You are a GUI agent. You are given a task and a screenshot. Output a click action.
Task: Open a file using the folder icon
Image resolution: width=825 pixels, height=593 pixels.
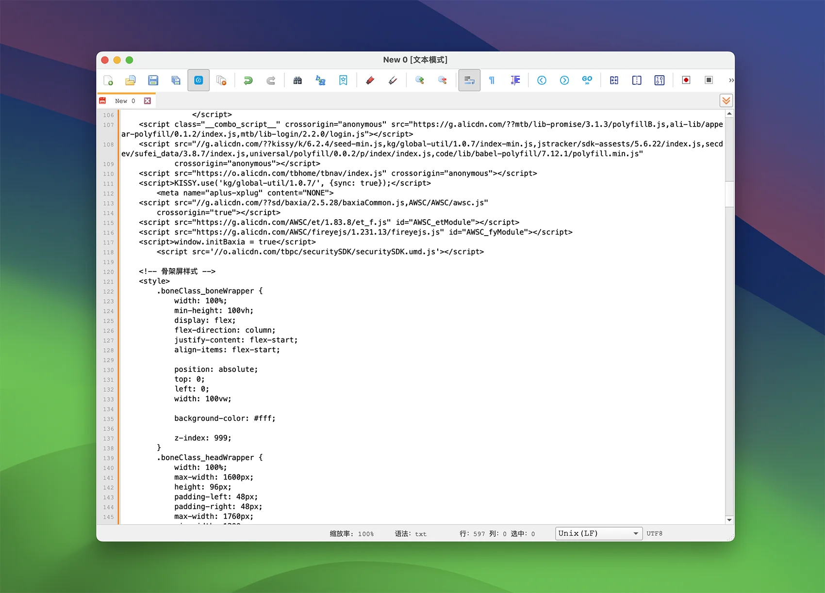(x=131, y=80)
